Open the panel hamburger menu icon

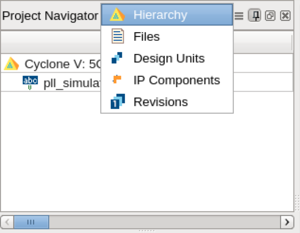tap(239, 16)
